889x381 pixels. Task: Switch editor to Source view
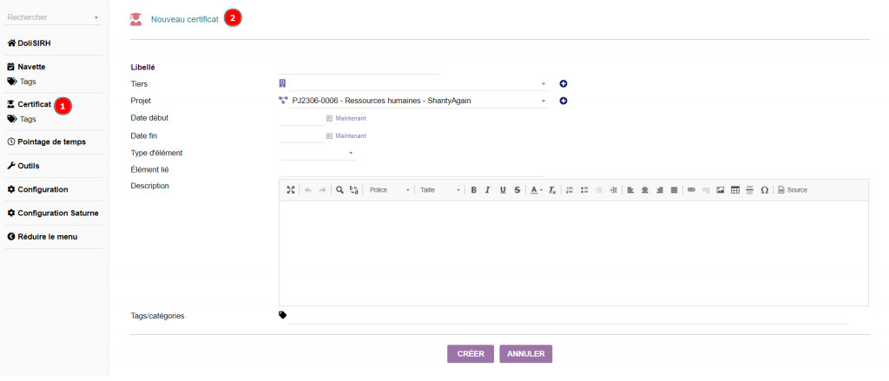pos(793,190)
